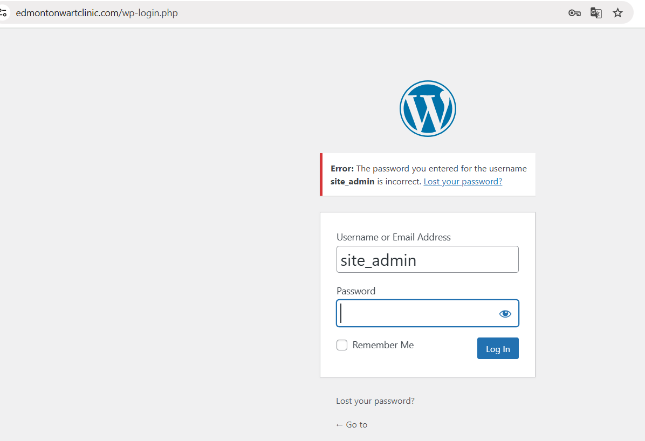Select the edmontonwartclinic.com URL in address bar

97,13
